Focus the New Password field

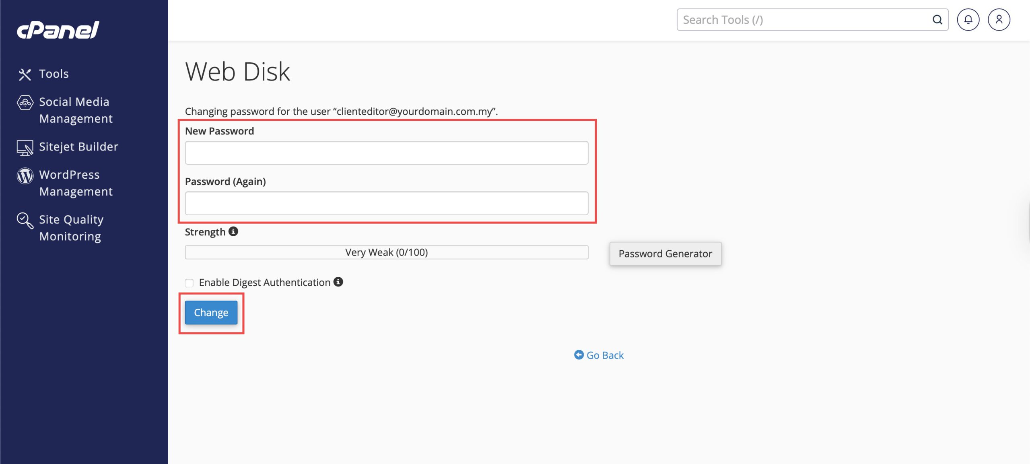point(386,153)
